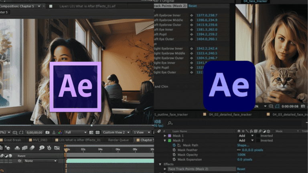This screenshot has width=308, height=173.
Task: Click the Brainstorm lightbulb icon
Action: tap(42, 148)
